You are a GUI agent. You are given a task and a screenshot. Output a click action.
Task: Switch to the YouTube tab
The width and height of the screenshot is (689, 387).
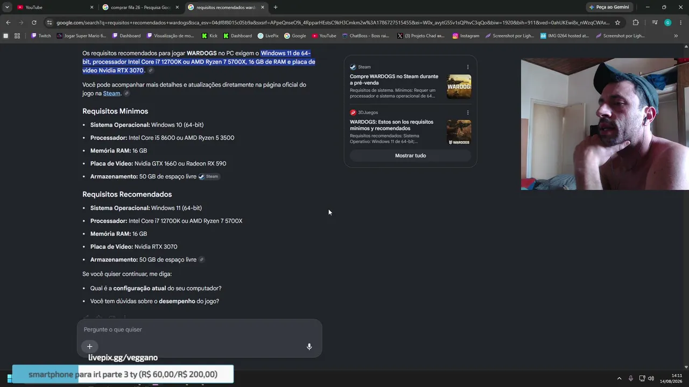click(54, 8)
